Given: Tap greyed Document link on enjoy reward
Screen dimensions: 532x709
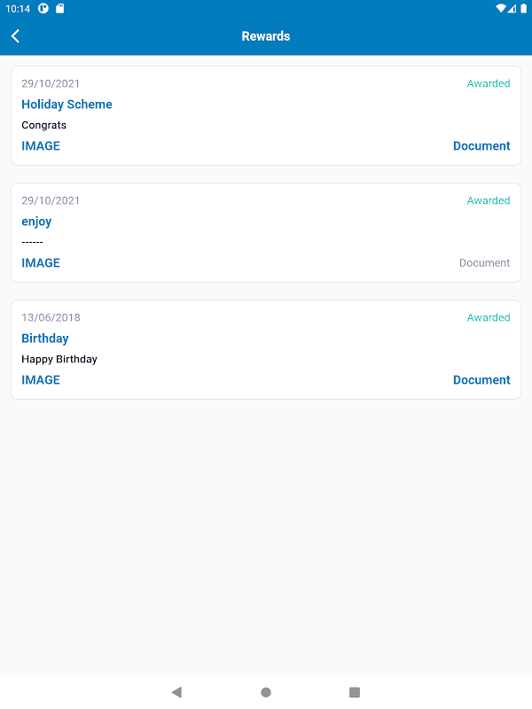Looking at the screenshot, I should tap(484, 263).
